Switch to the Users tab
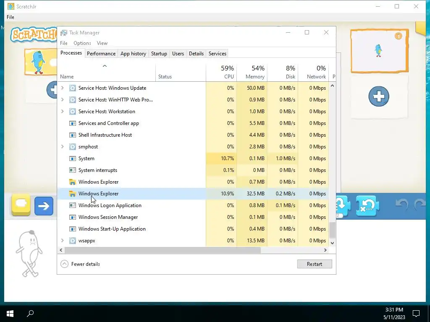 pyautogui.click(x=178, y=54)
